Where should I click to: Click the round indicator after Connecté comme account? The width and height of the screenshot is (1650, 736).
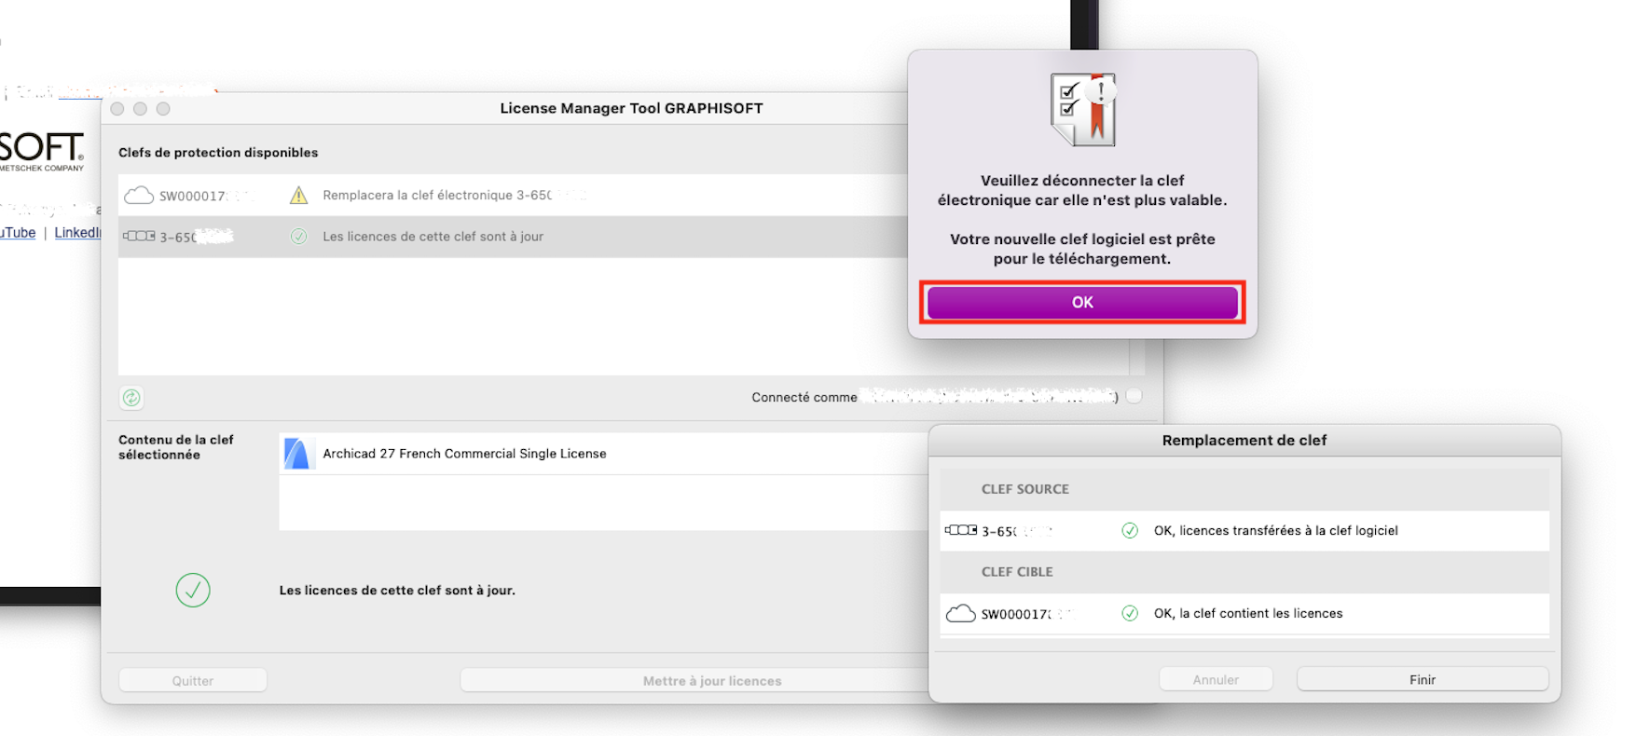point(1134,396)
